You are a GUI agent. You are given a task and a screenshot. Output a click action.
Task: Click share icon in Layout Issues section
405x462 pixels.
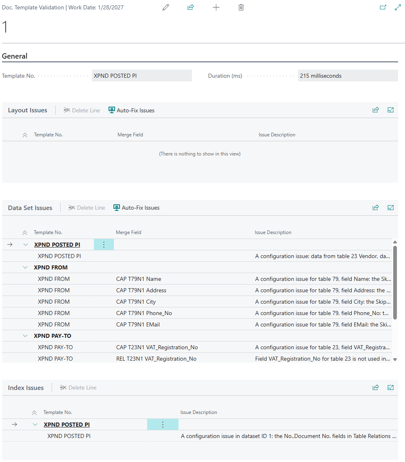(x=376, y=110)
